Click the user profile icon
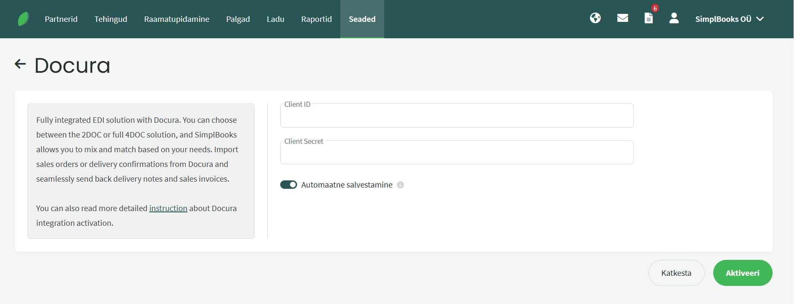This screenshot has width=794, height=304. pyautogui.click(x=674, y=18)
